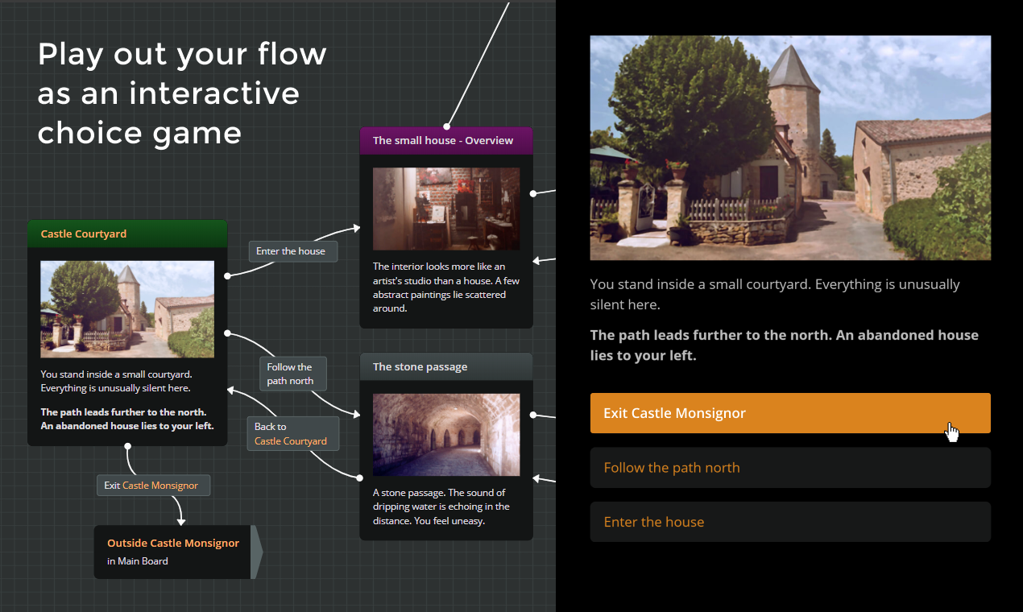Click the 'Back to Castle Courtyard' label
Viewport: 1023px width, 612px height.
point(292,433)
